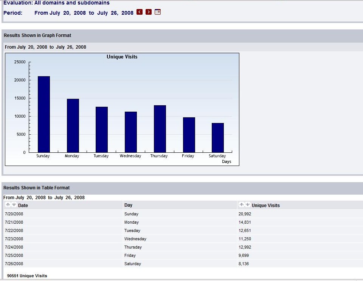Click the Wednesday bar in the chart
363x281 pixels.
pos(131,132)
